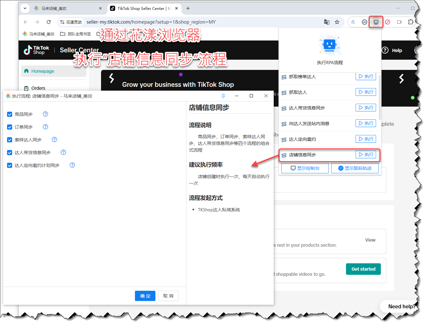The height and width of the screenshot is (330, 432).
Task: Click the RPA flow list scrollbar
Action: 380,97
